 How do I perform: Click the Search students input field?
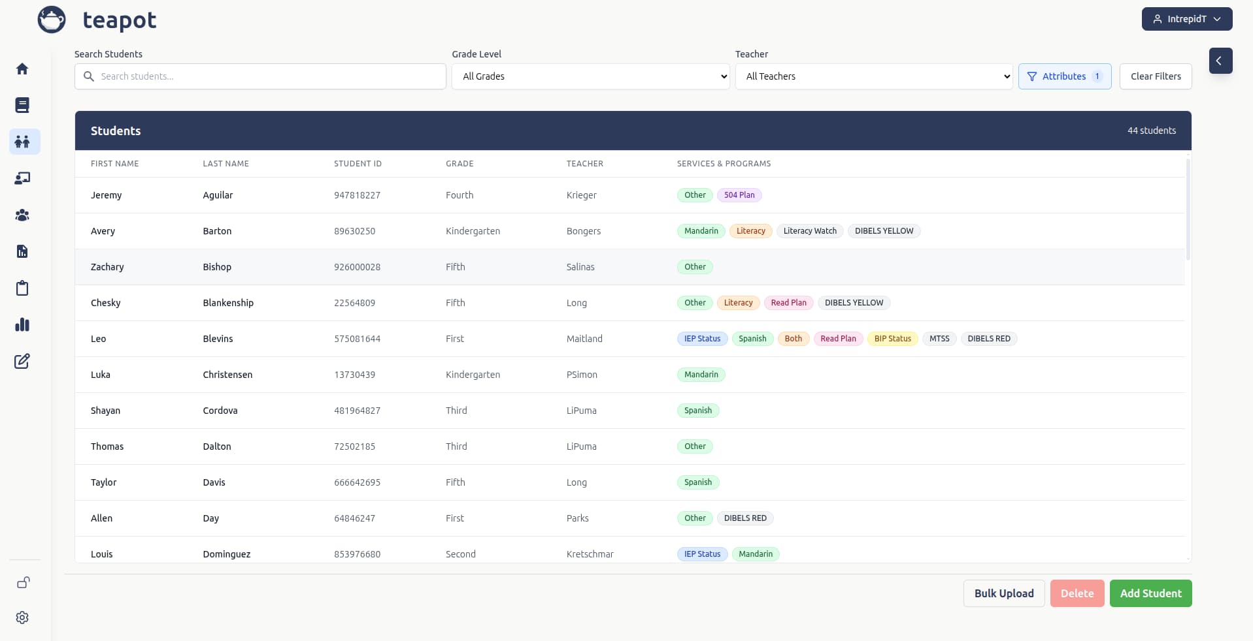coord(259,76)
